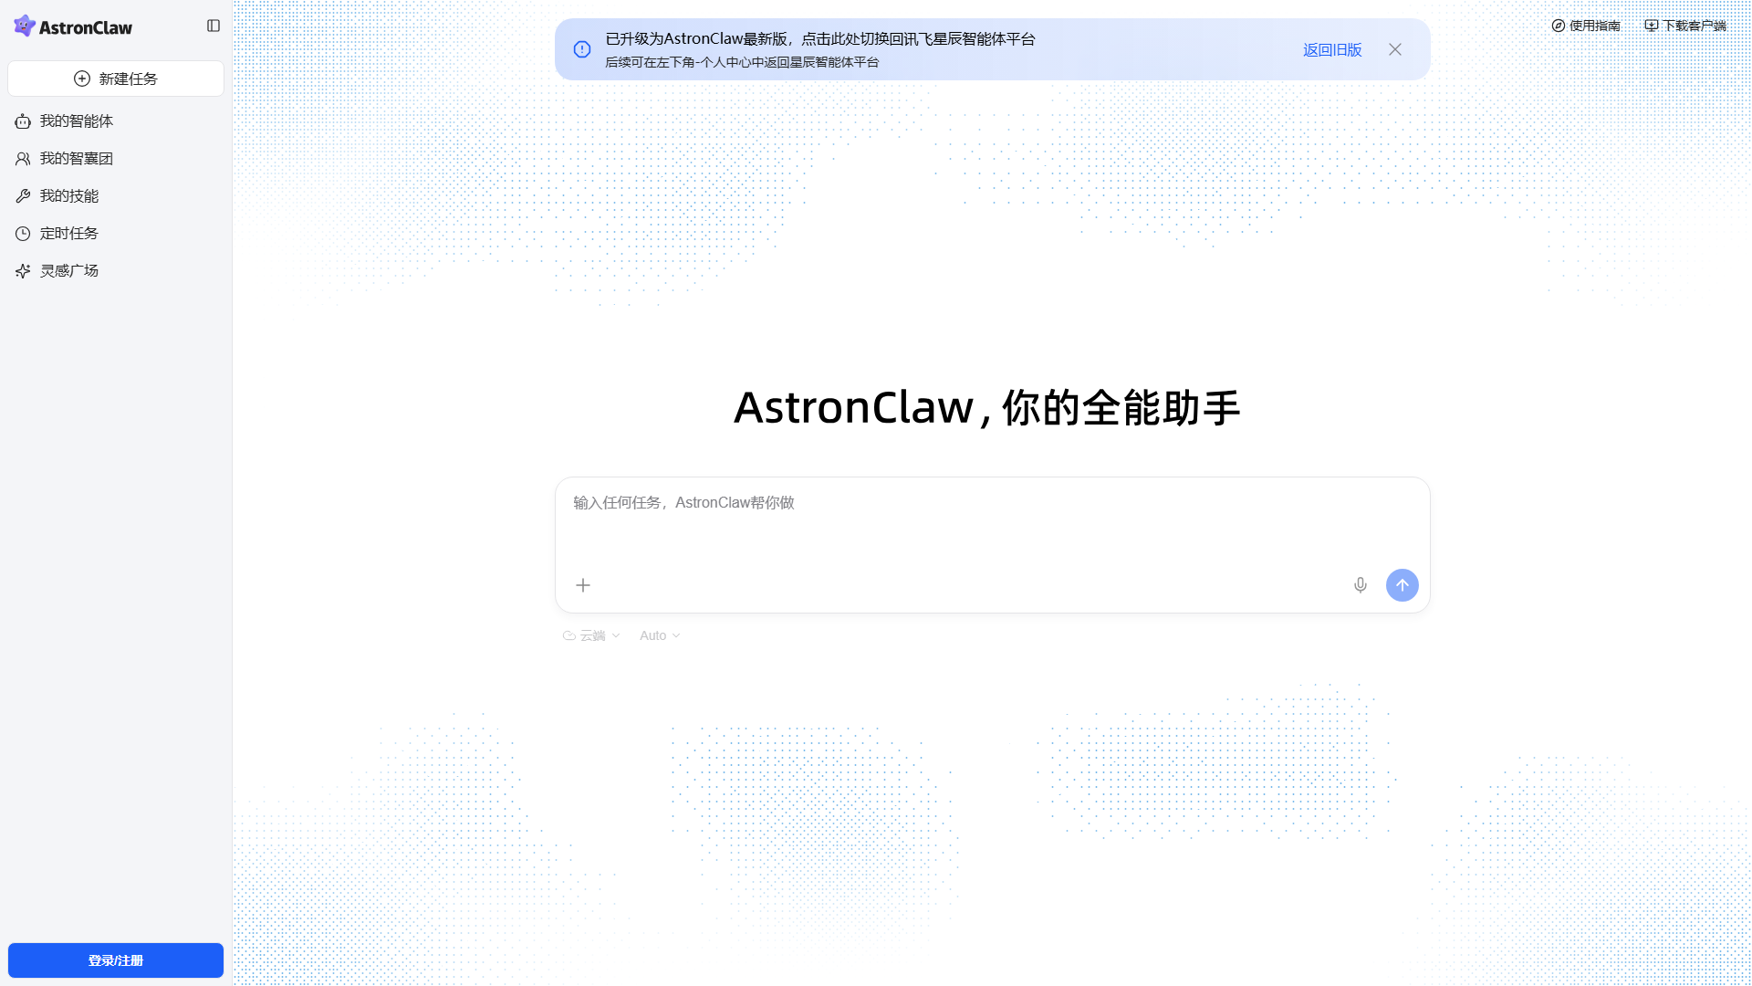
Task: Dismiss the upgrade notification banner
Action: pyautogui.click(x=1395, y=49)
